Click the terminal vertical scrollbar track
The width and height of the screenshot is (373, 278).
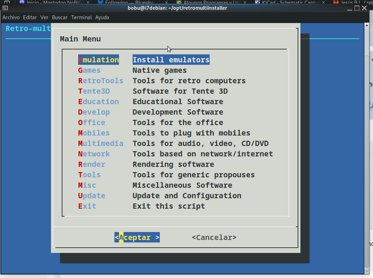[x=367, y=148]
